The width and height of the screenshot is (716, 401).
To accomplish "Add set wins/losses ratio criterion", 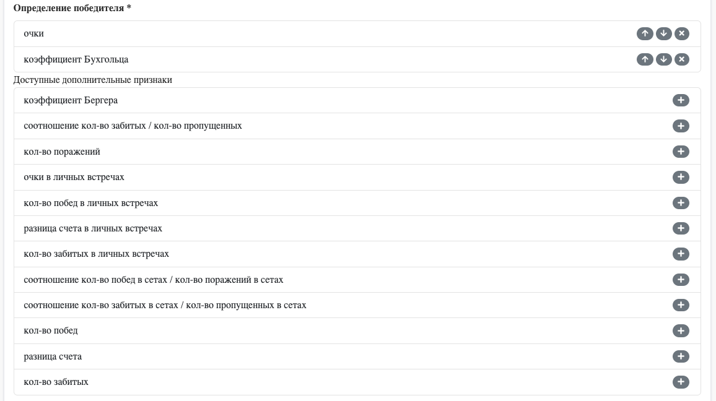I will 681,280.
